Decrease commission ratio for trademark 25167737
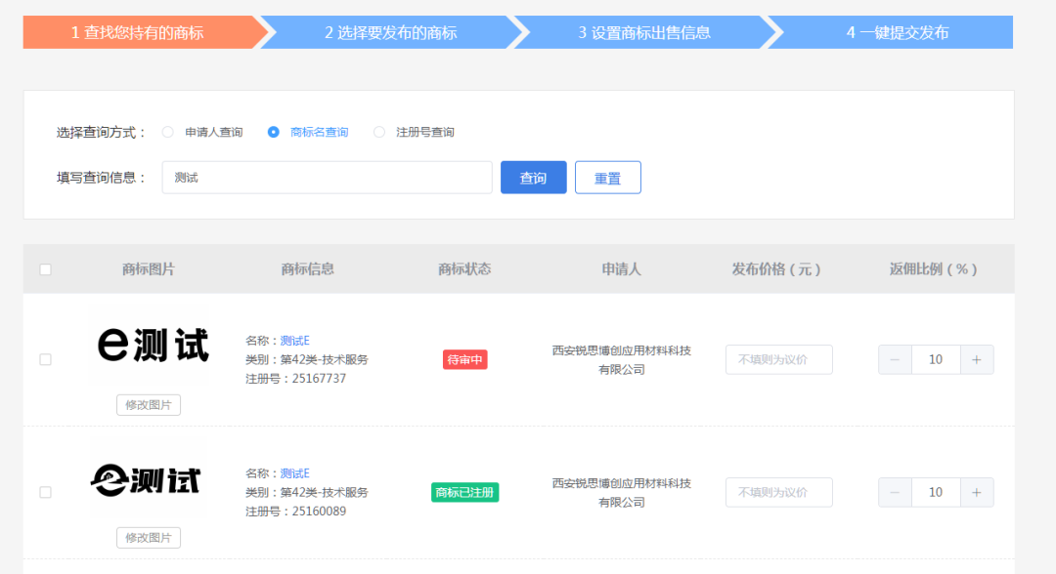1056x574 pixels. (895, 359)
